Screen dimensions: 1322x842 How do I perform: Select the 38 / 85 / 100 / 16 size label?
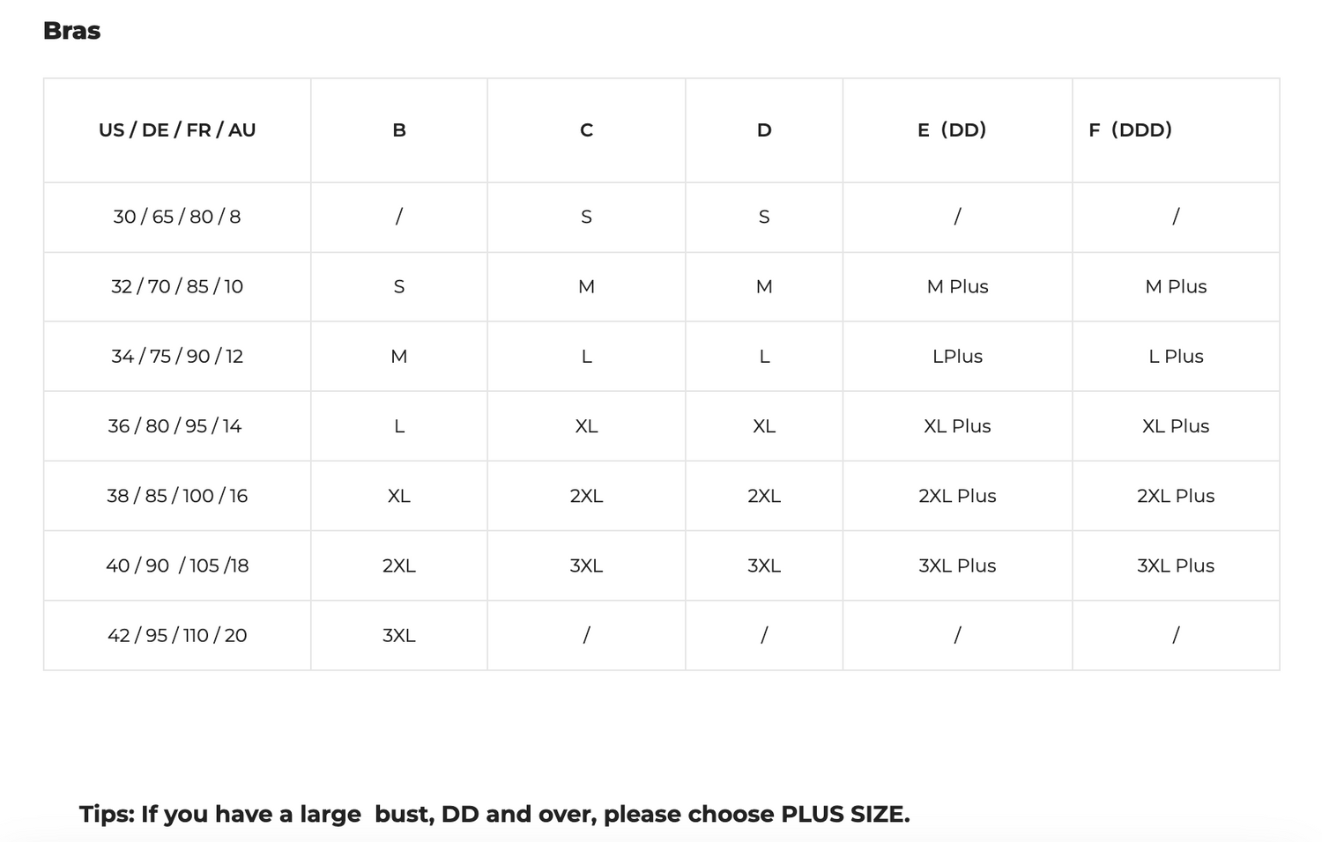[x=177, y=496]
